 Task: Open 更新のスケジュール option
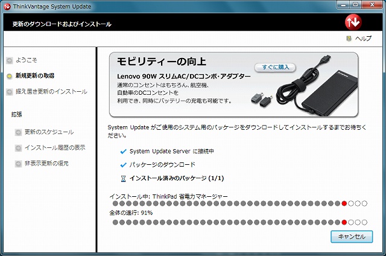pos(49,132)
